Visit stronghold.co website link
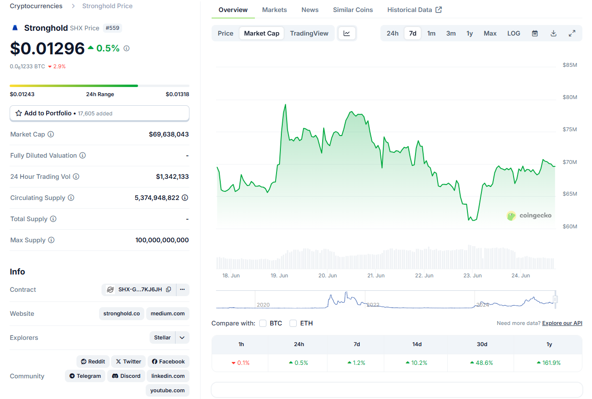This screenshot has height=399, width=592. (122, 313)
